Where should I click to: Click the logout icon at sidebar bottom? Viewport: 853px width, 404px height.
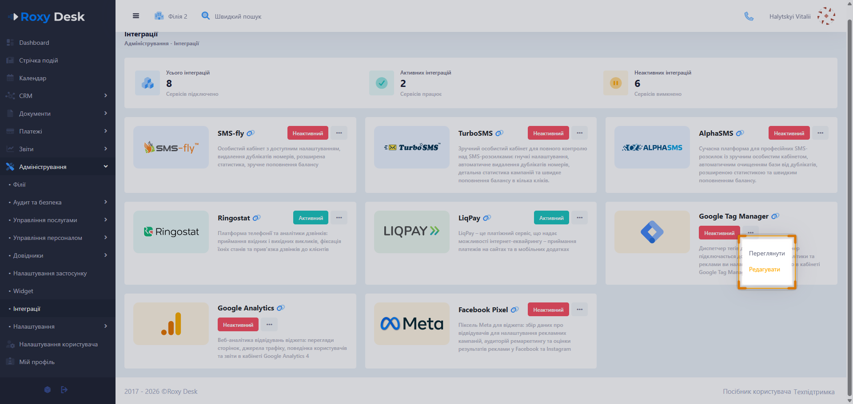point(64,390)
